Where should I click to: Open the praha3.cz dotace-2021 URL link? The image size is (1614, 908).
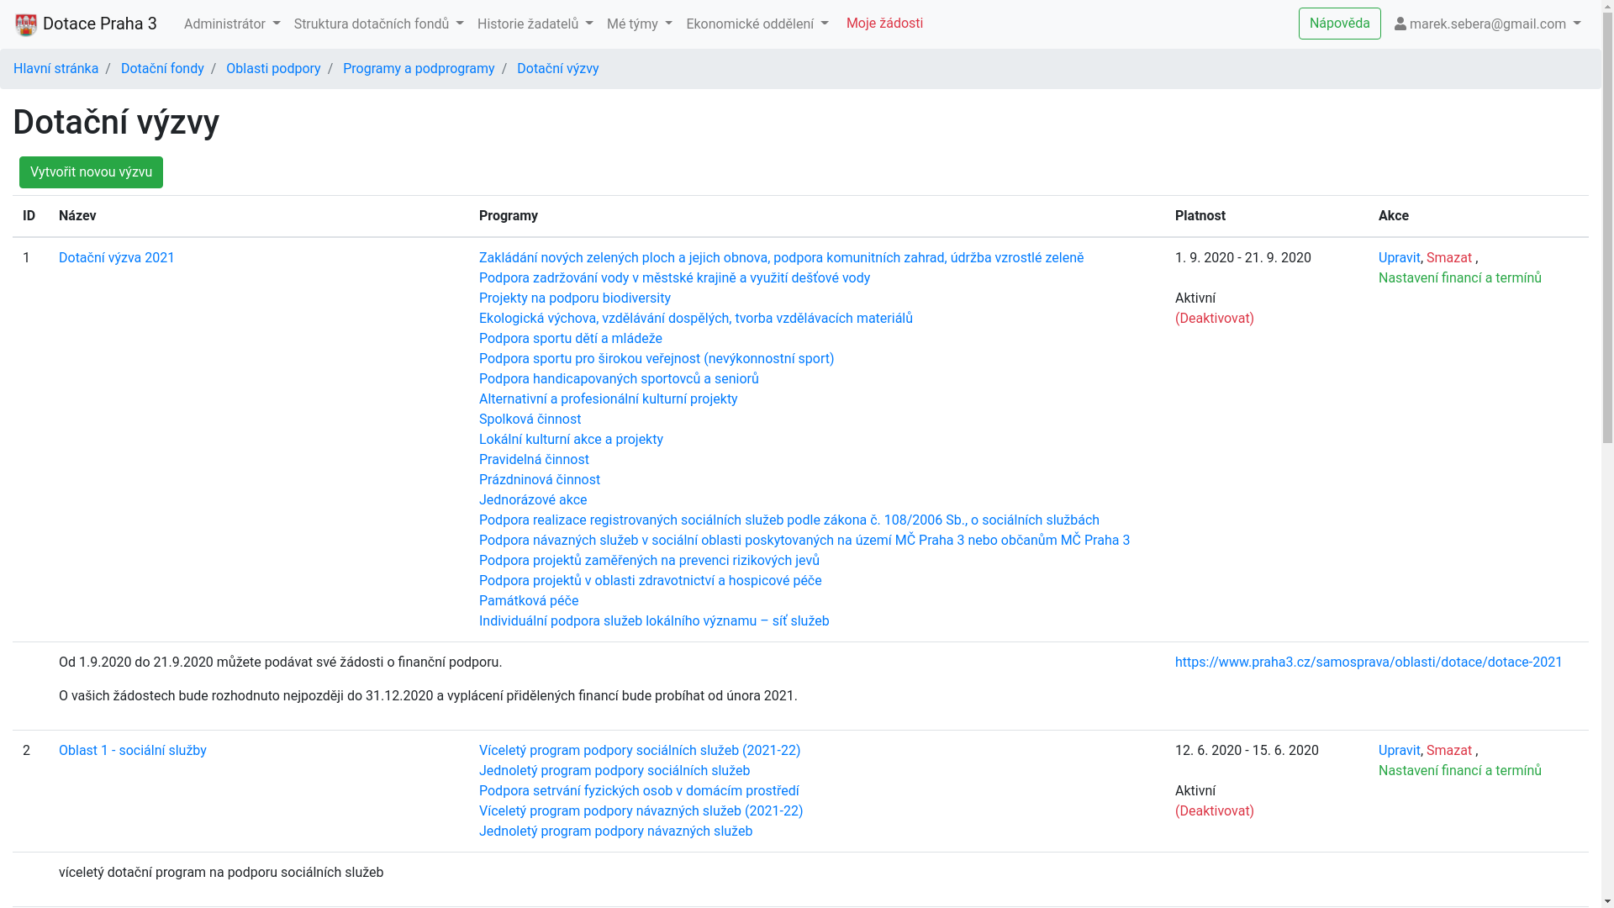pos(1368,663)
